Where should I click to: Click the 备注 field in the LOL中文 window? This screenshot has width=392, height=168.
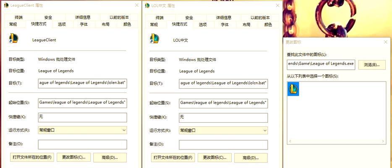pos(224,144)
